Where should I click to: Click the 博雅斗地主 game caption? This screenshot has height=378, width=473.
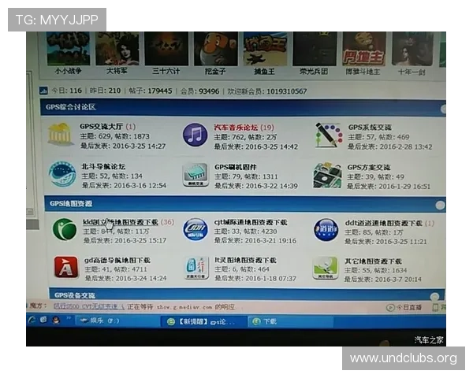(363, 72)
